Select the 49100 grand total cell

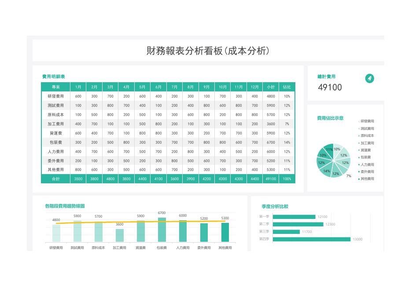click(x=271, y=179)
